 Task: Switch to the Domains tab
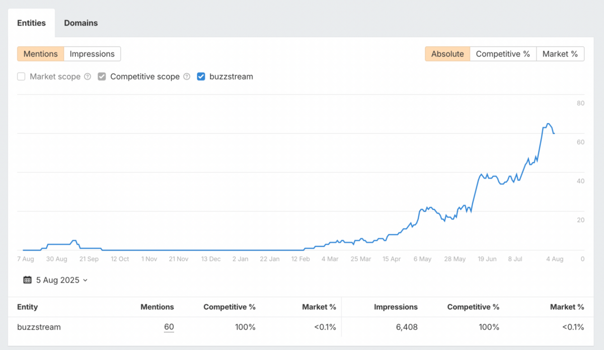pos(81,23)
